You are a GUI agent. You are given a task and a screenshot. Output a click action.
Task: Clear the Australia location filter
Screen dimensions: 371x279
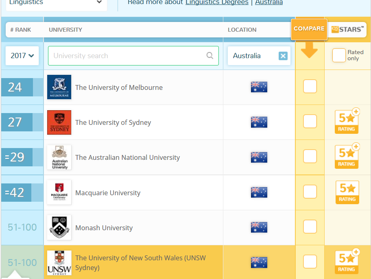pos(283,56)
